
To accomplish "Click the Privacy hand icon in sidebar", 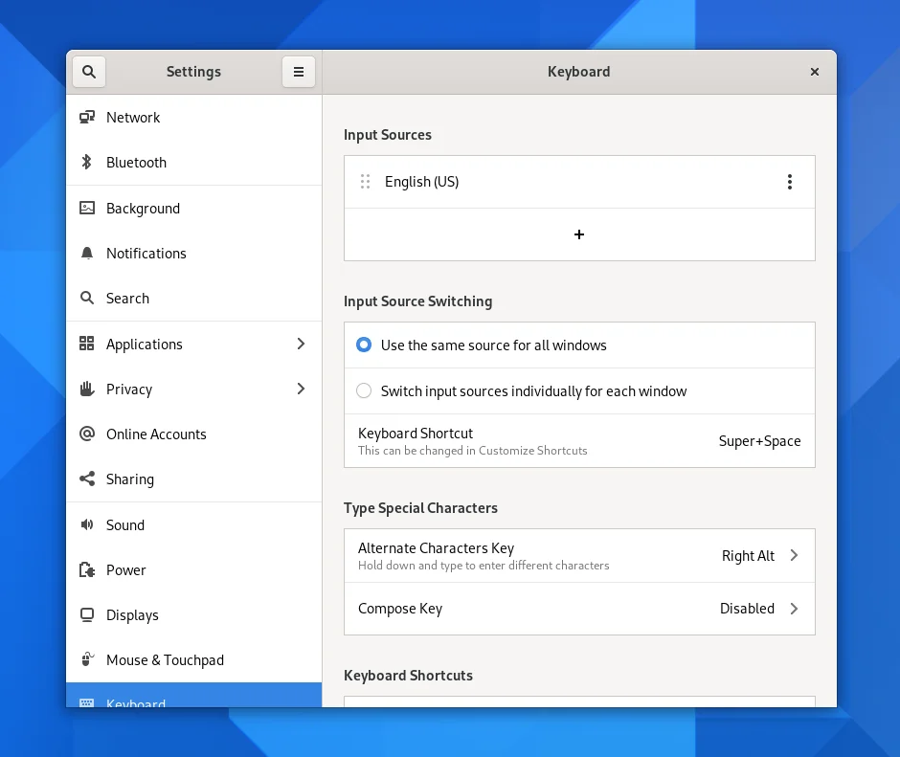I will pyautogui.click(x=87, y=390).
